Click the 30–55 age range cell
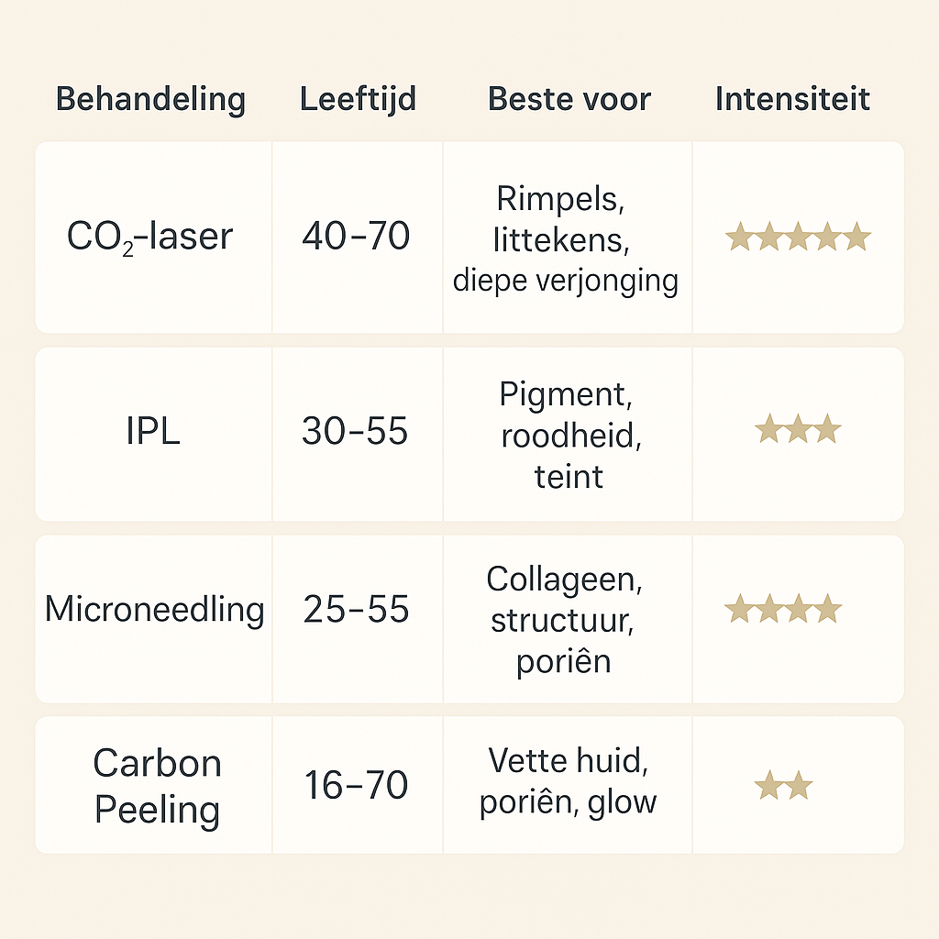Image resolution: width=939 pixels, height=939 pixels. pyautogui.click(x=356, y=431)
